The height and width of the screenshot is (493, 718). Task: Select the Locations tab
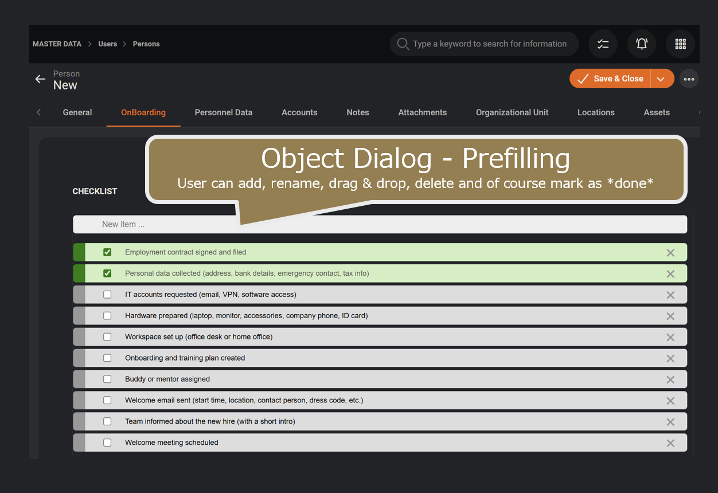[x=596, y=112]
